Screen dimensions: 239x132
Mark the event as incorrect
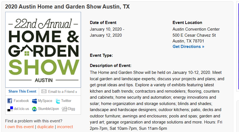coord(65,127)
